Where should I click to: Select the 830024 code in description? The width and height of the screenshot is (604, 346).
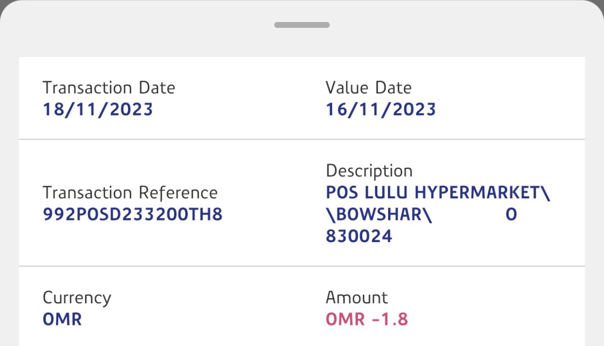(x=359, y=236)
